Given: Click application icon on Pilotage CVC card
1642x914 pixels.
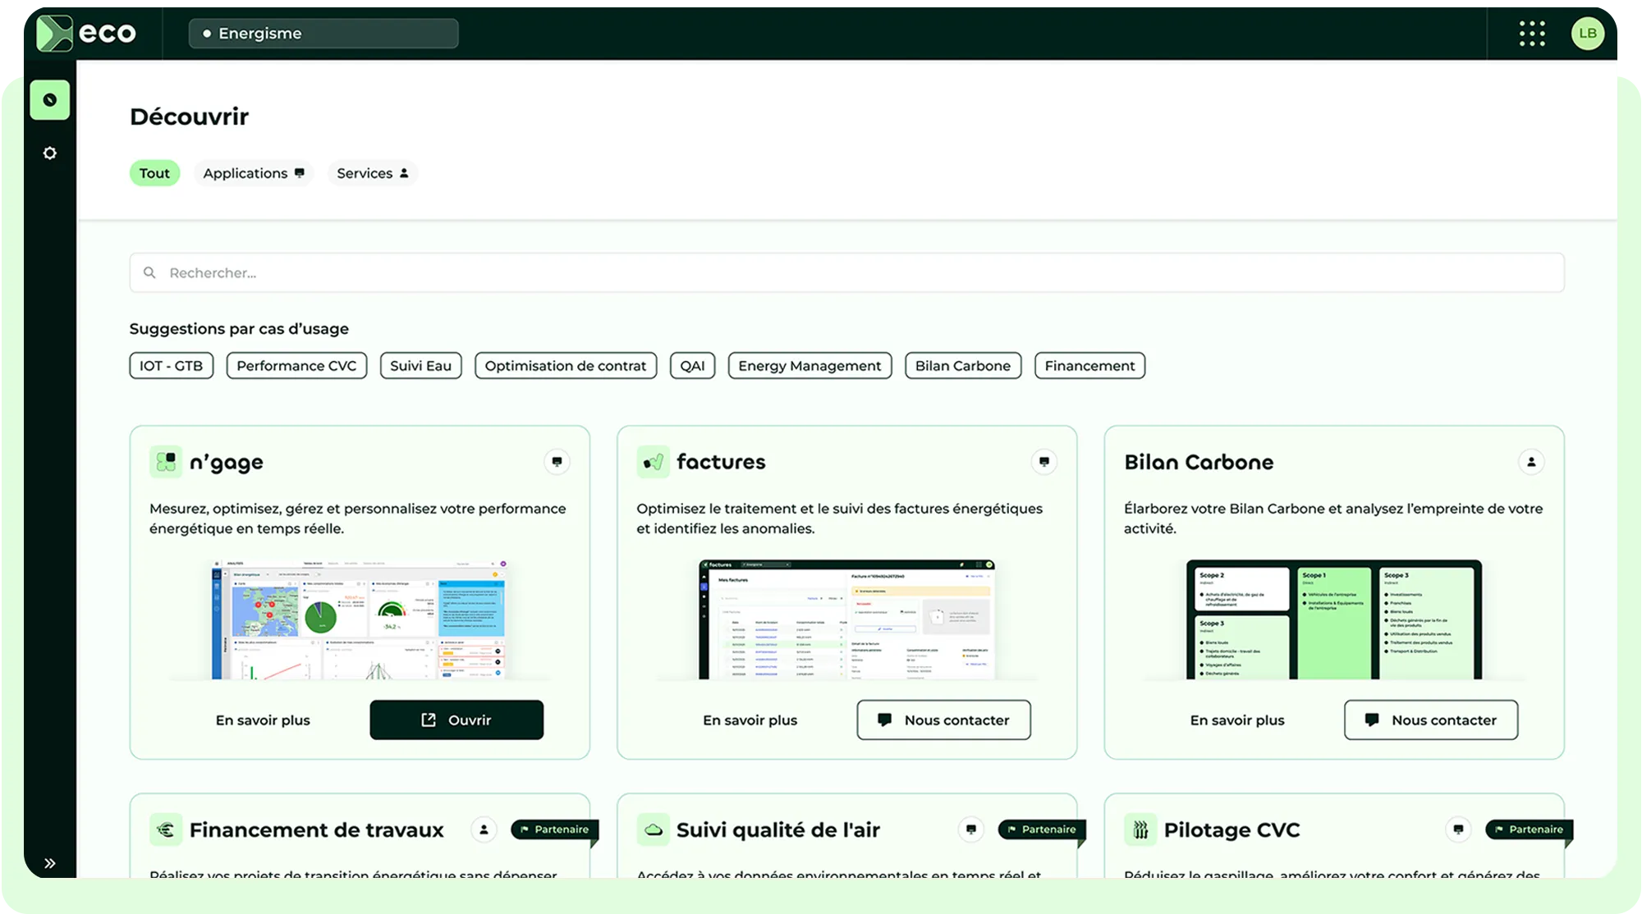Looking at the screenshot, I should 1458,829.
